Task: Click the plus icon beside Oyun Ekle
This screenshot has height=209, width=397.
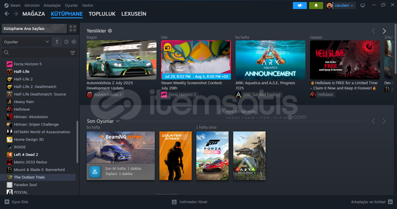Action: click(x=7, y=202)
